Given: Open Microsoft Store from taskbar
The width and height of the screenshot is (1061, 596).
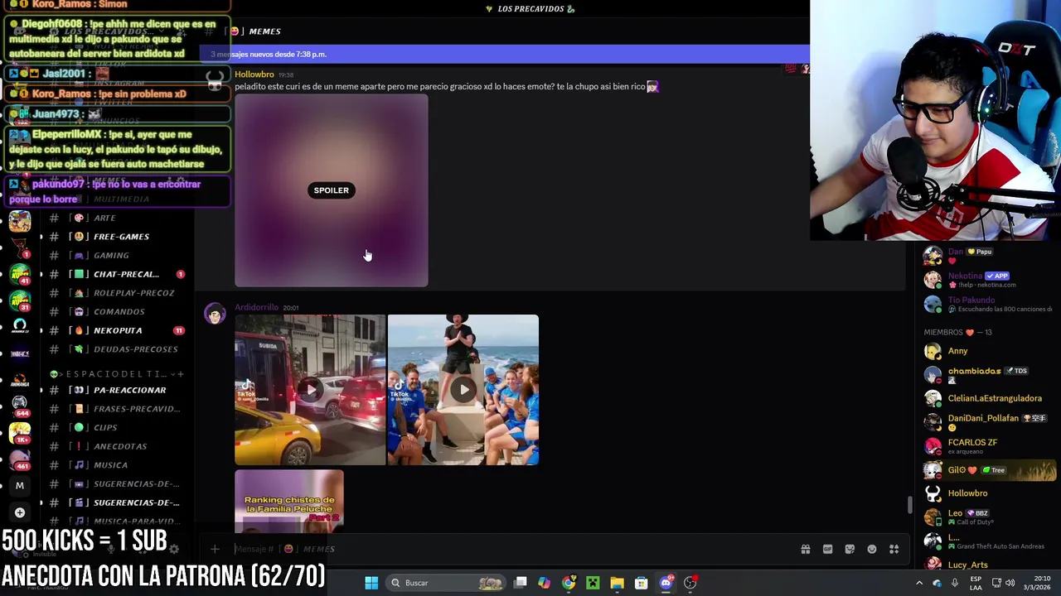Looking at the screenshot, I should pos(641,583).
